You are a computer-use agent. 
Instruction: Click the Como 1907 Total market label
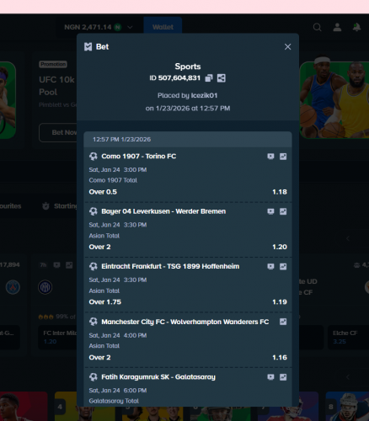pos(113,180)
